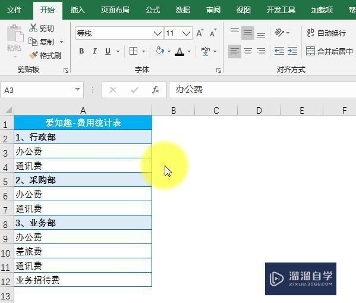This screenshot has height=303, width=356.
Task: Toggle Italic formatting
Action: 94,51
